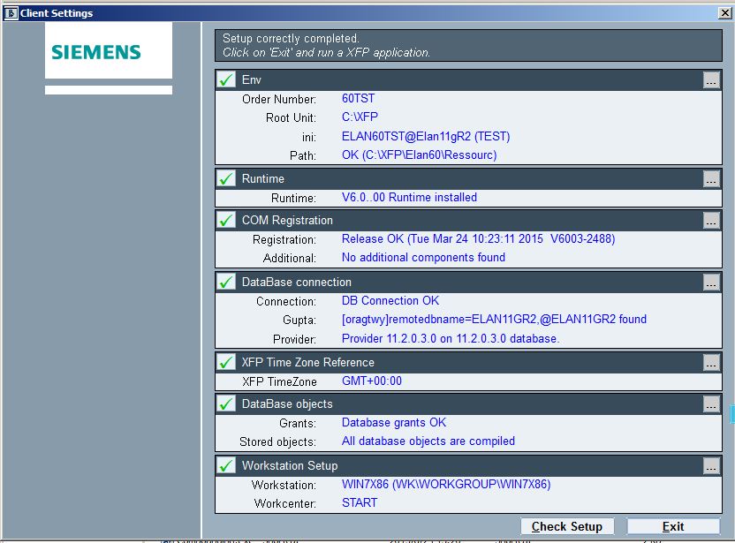
Task: Click 'All database objects are compiled' text
Action: click(x=428, y=441)
